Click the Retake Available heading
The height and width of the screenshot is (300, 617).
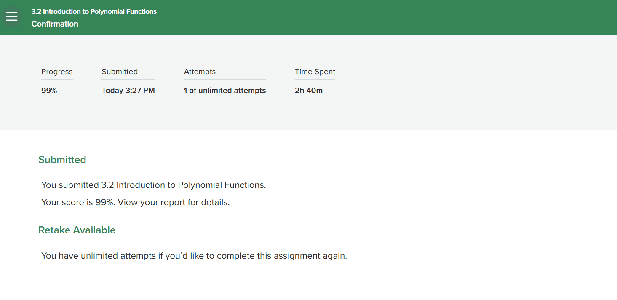pyautogui.click(x=77, y=230)
